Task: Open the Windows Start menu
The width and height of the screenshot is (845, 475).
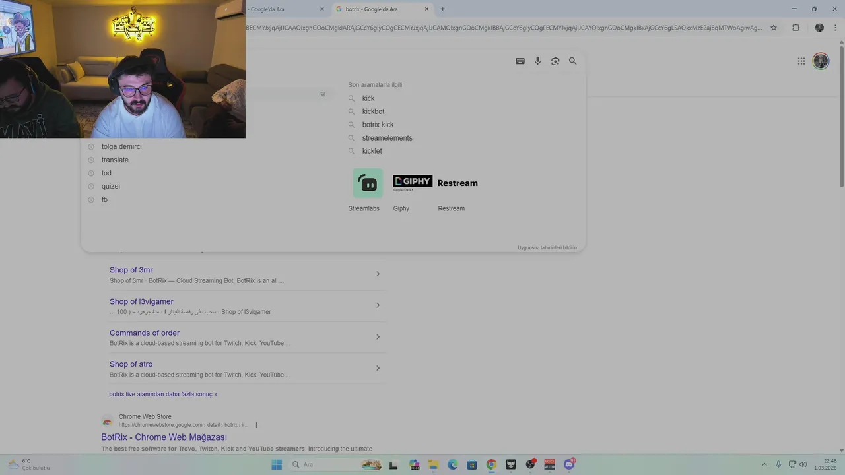Action: pyautogui.click(x=277, y=464)
